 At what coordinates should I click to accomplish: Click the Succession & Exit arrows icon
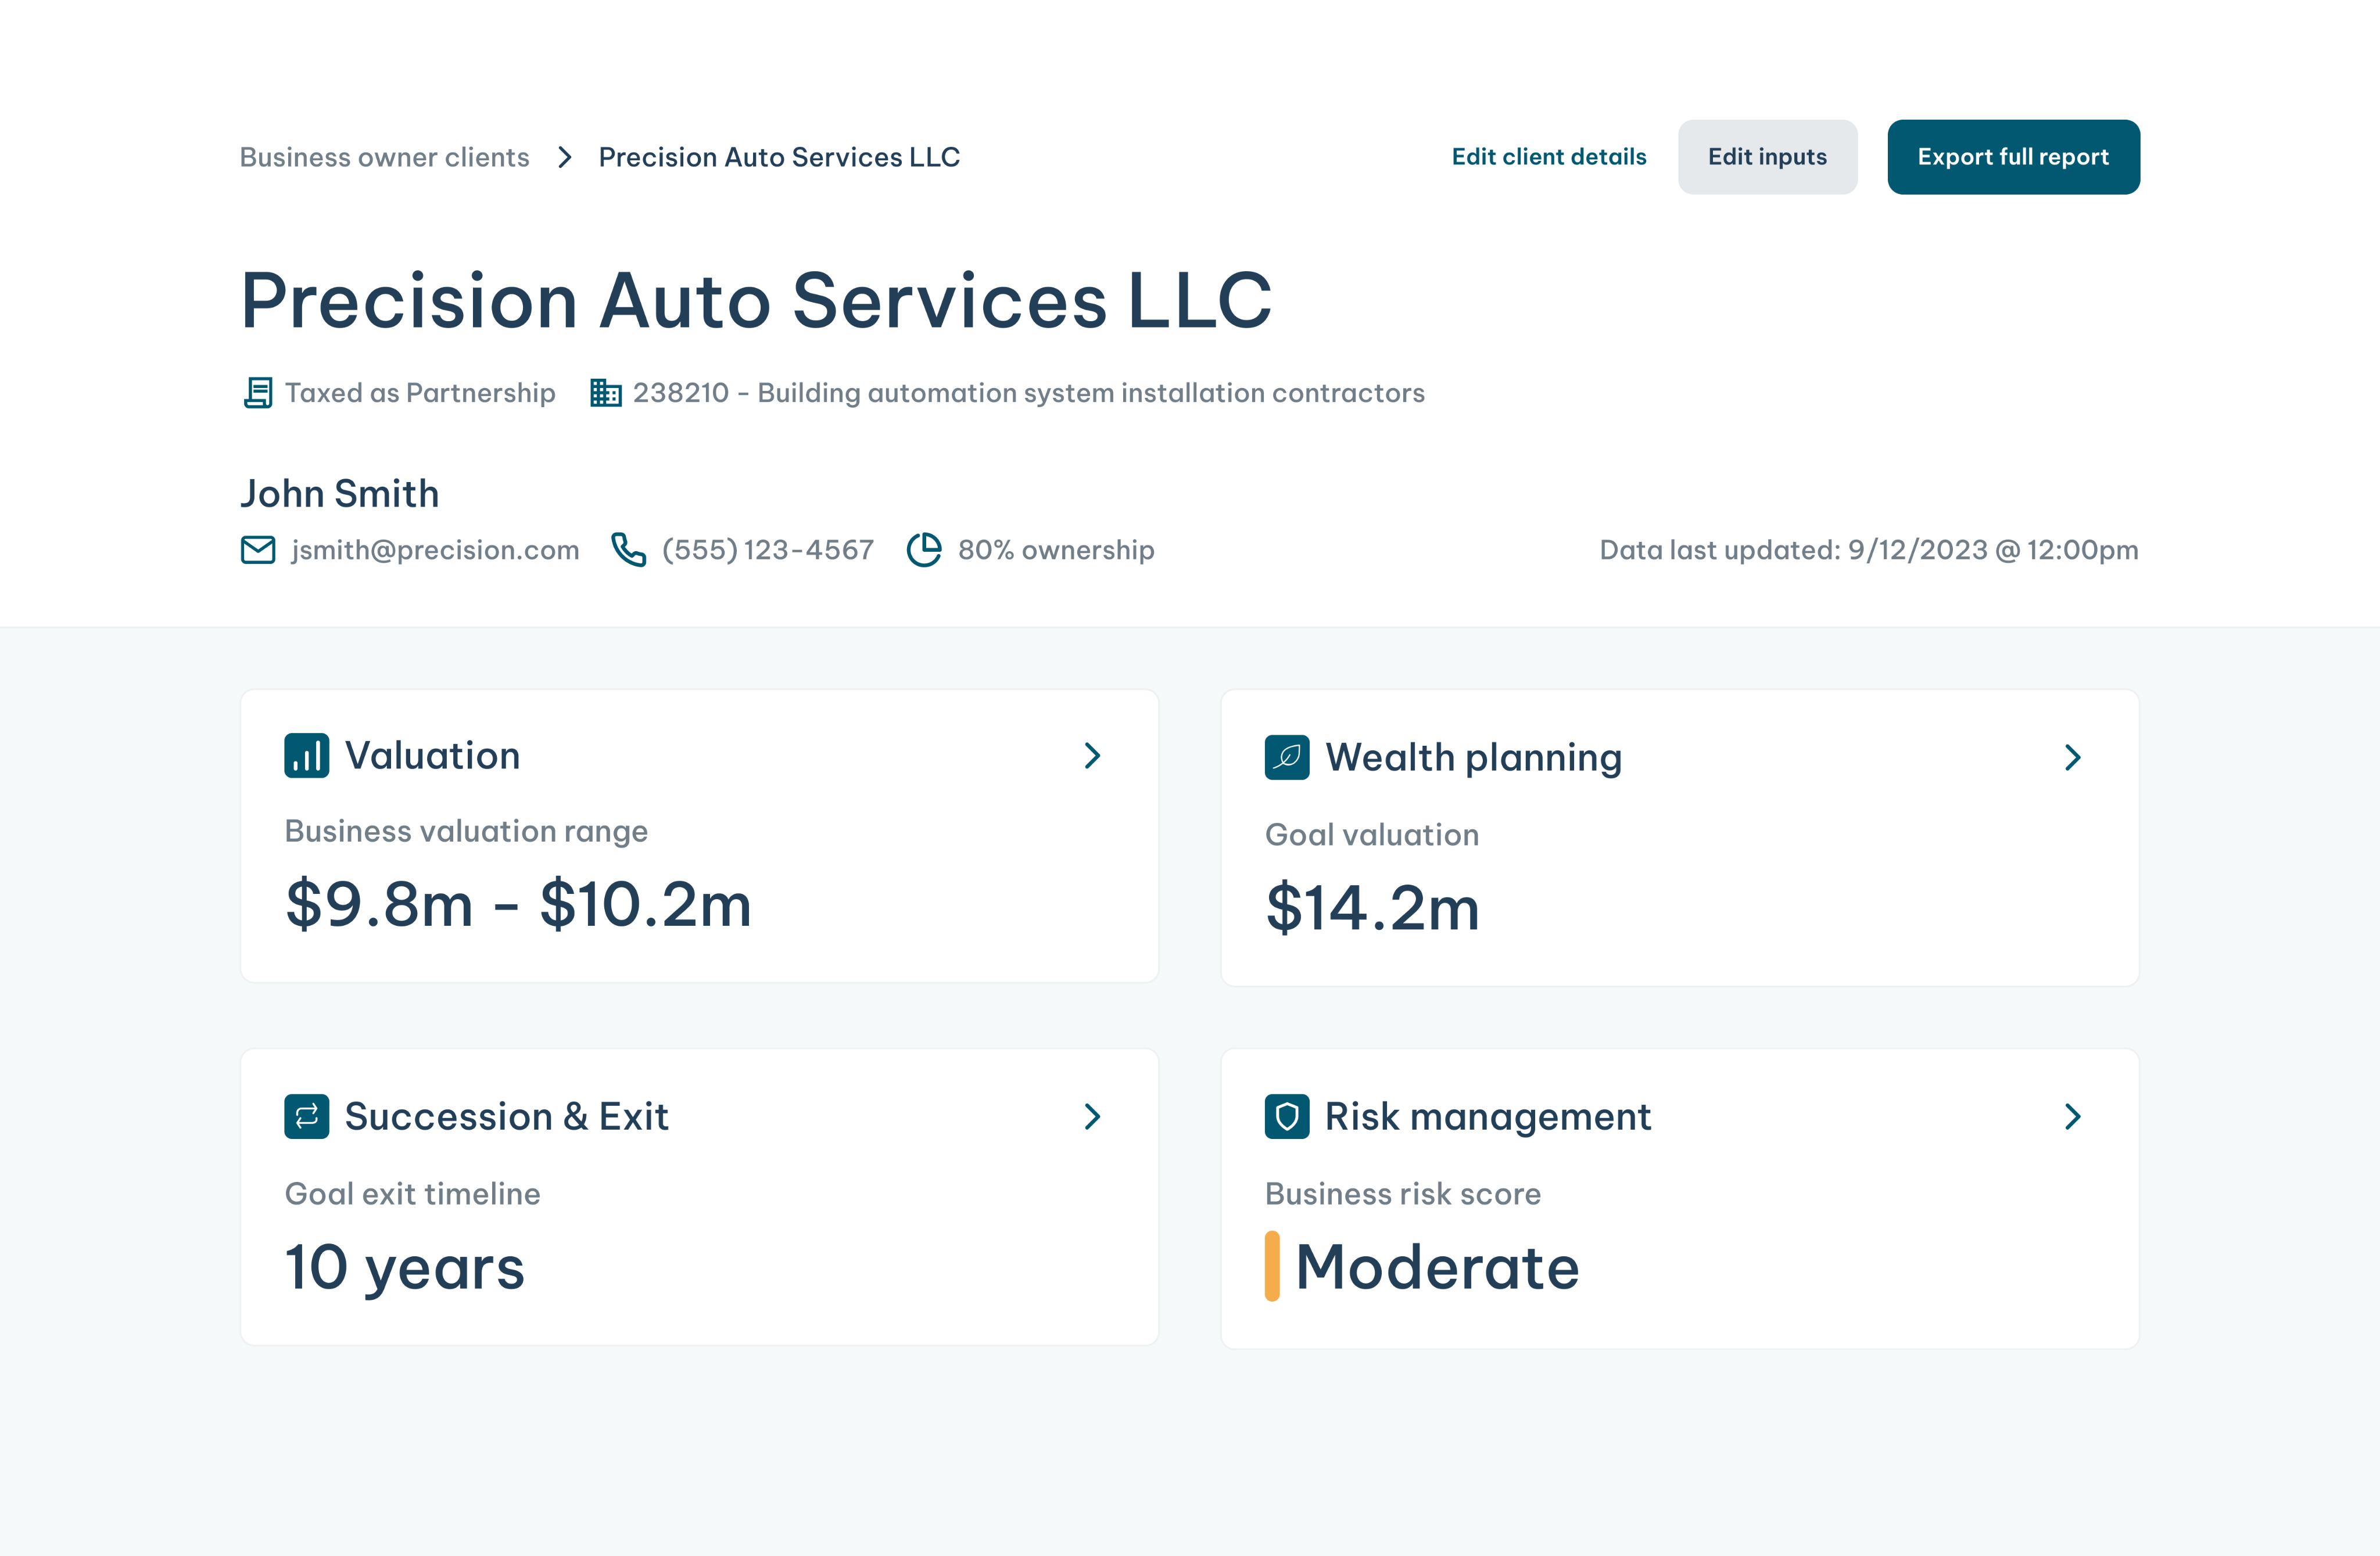pyautogui.click(x=306, y=1116)
